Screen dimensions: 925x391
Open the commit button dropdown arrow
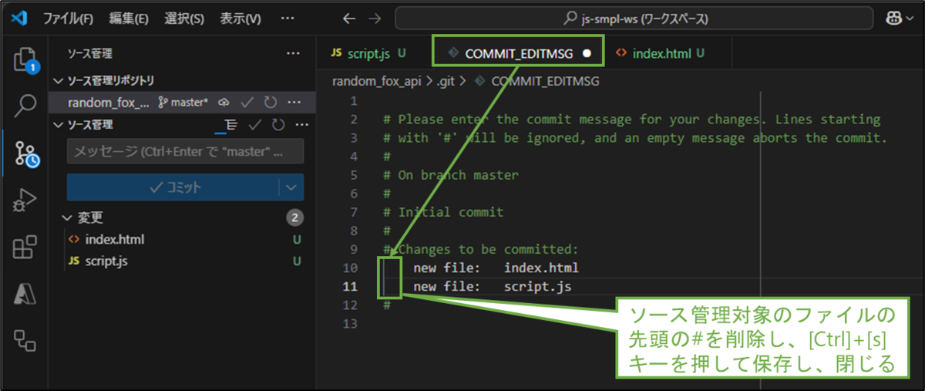(x=291, y=187)
